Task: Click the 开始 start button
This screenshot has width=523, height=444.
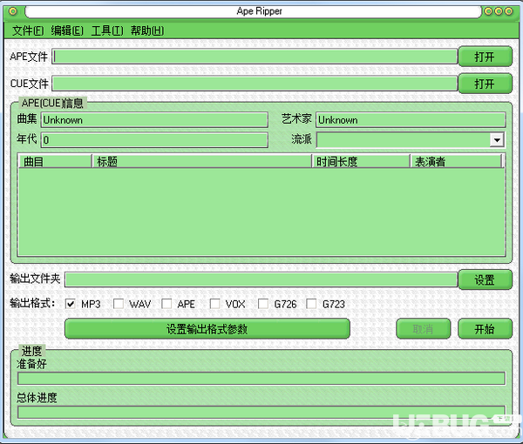Action: [485, 329]
